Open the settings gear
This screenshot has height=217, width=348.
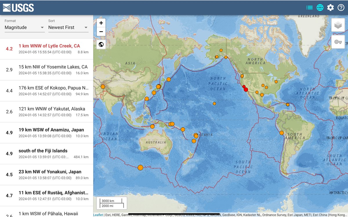point(330,7)
